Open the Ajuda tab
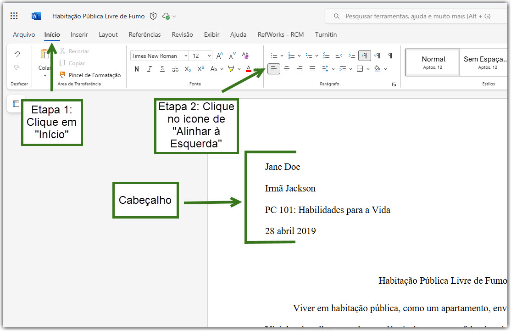 tap(238, 34)
